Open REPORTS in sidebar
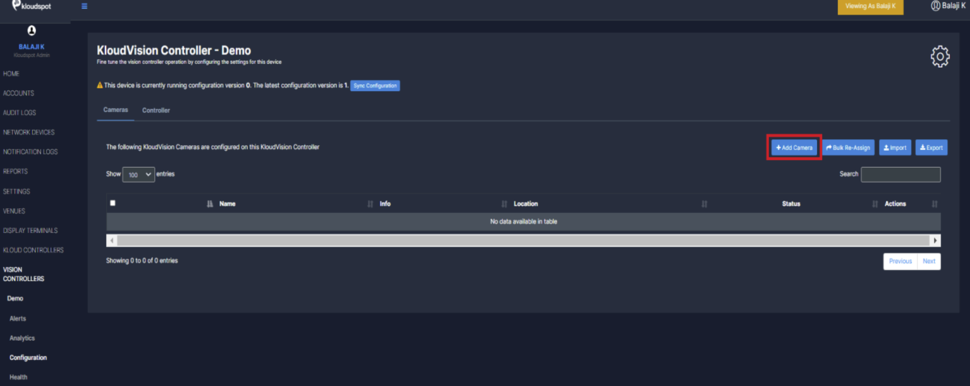 point(15,171)
